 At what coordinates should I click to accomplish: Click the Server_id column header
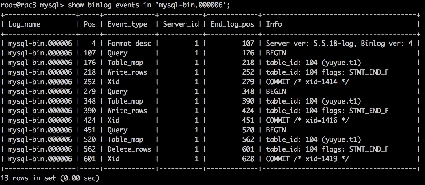(x=181, y=24)
